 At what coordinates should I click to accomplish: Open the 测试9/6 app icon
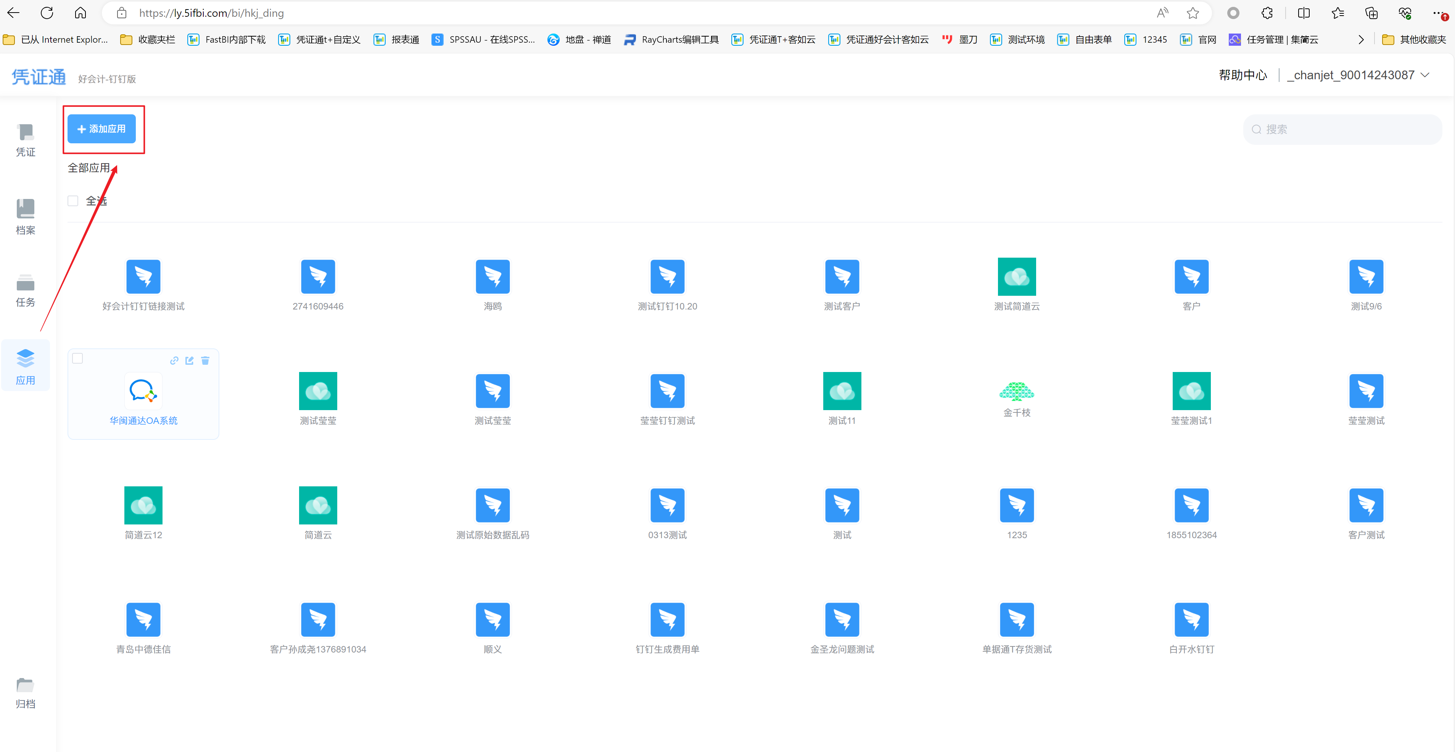click(x=1366, y=276)
